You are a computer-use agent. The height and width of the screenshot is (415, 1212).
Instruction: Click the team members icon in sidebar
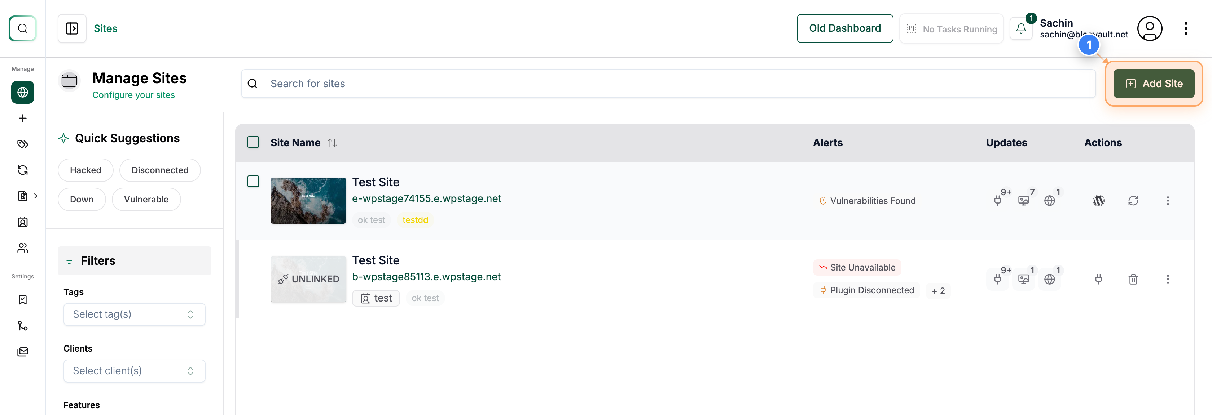point(23,248)
